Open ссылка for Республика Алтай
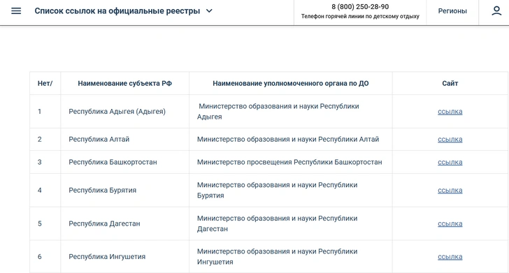 tap(450, 140)
